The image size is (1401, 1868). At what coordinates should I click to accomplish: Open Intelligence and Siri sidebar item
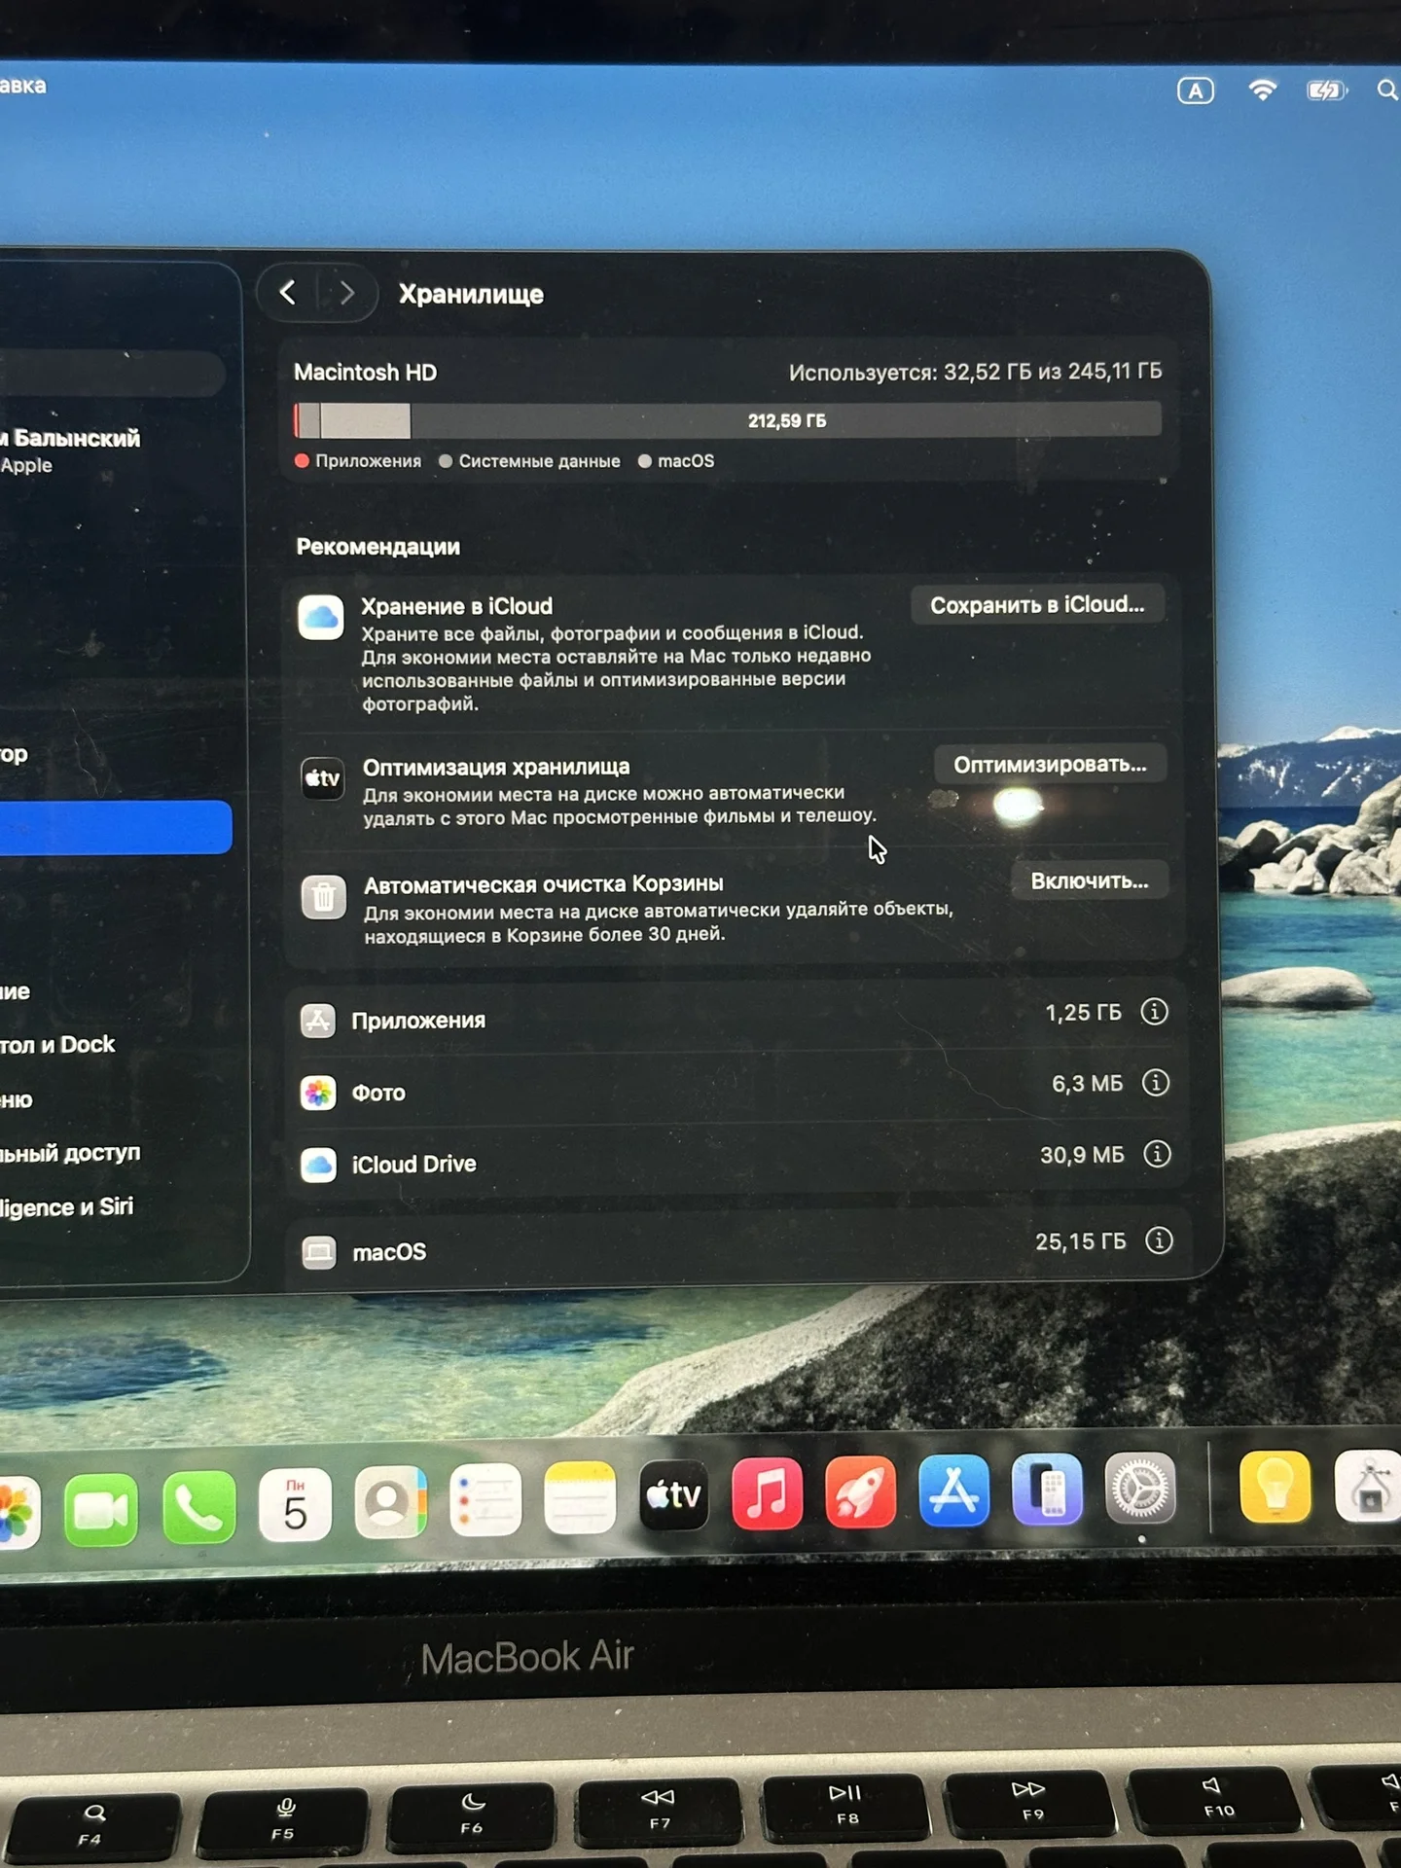click(x=67, y=1207)
